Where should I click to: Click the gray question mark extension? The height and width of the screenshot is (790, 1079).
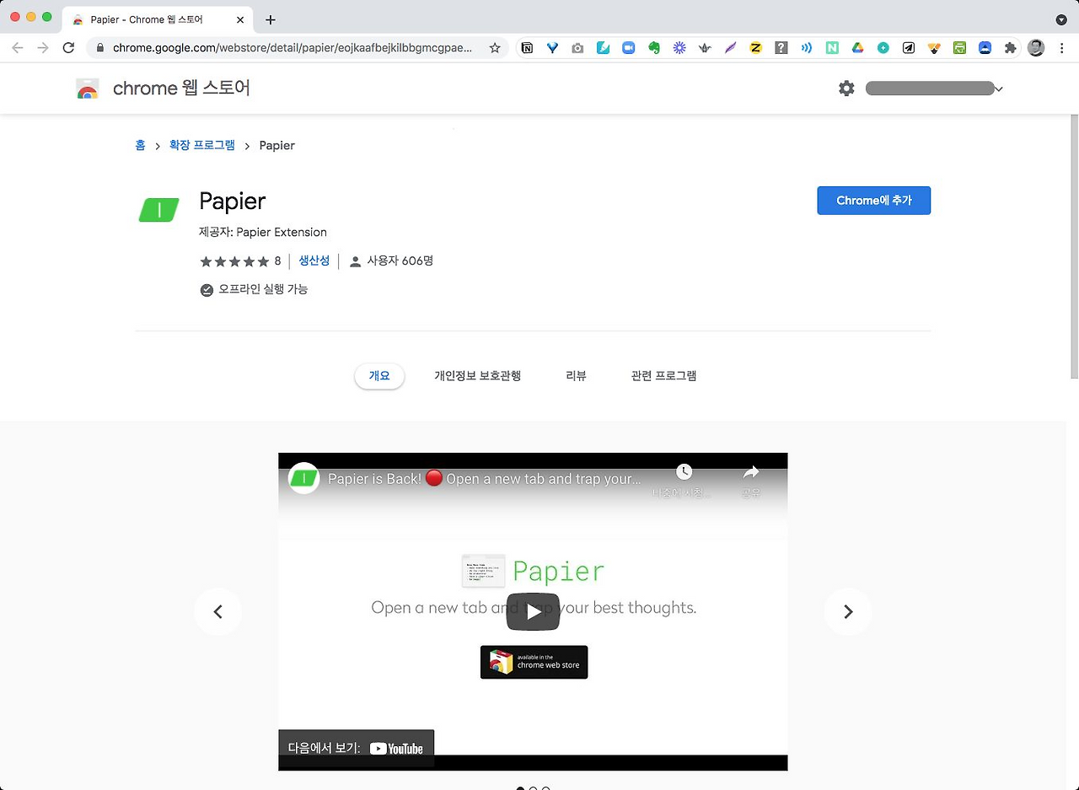pyautogui.click(x=781, y=48)
